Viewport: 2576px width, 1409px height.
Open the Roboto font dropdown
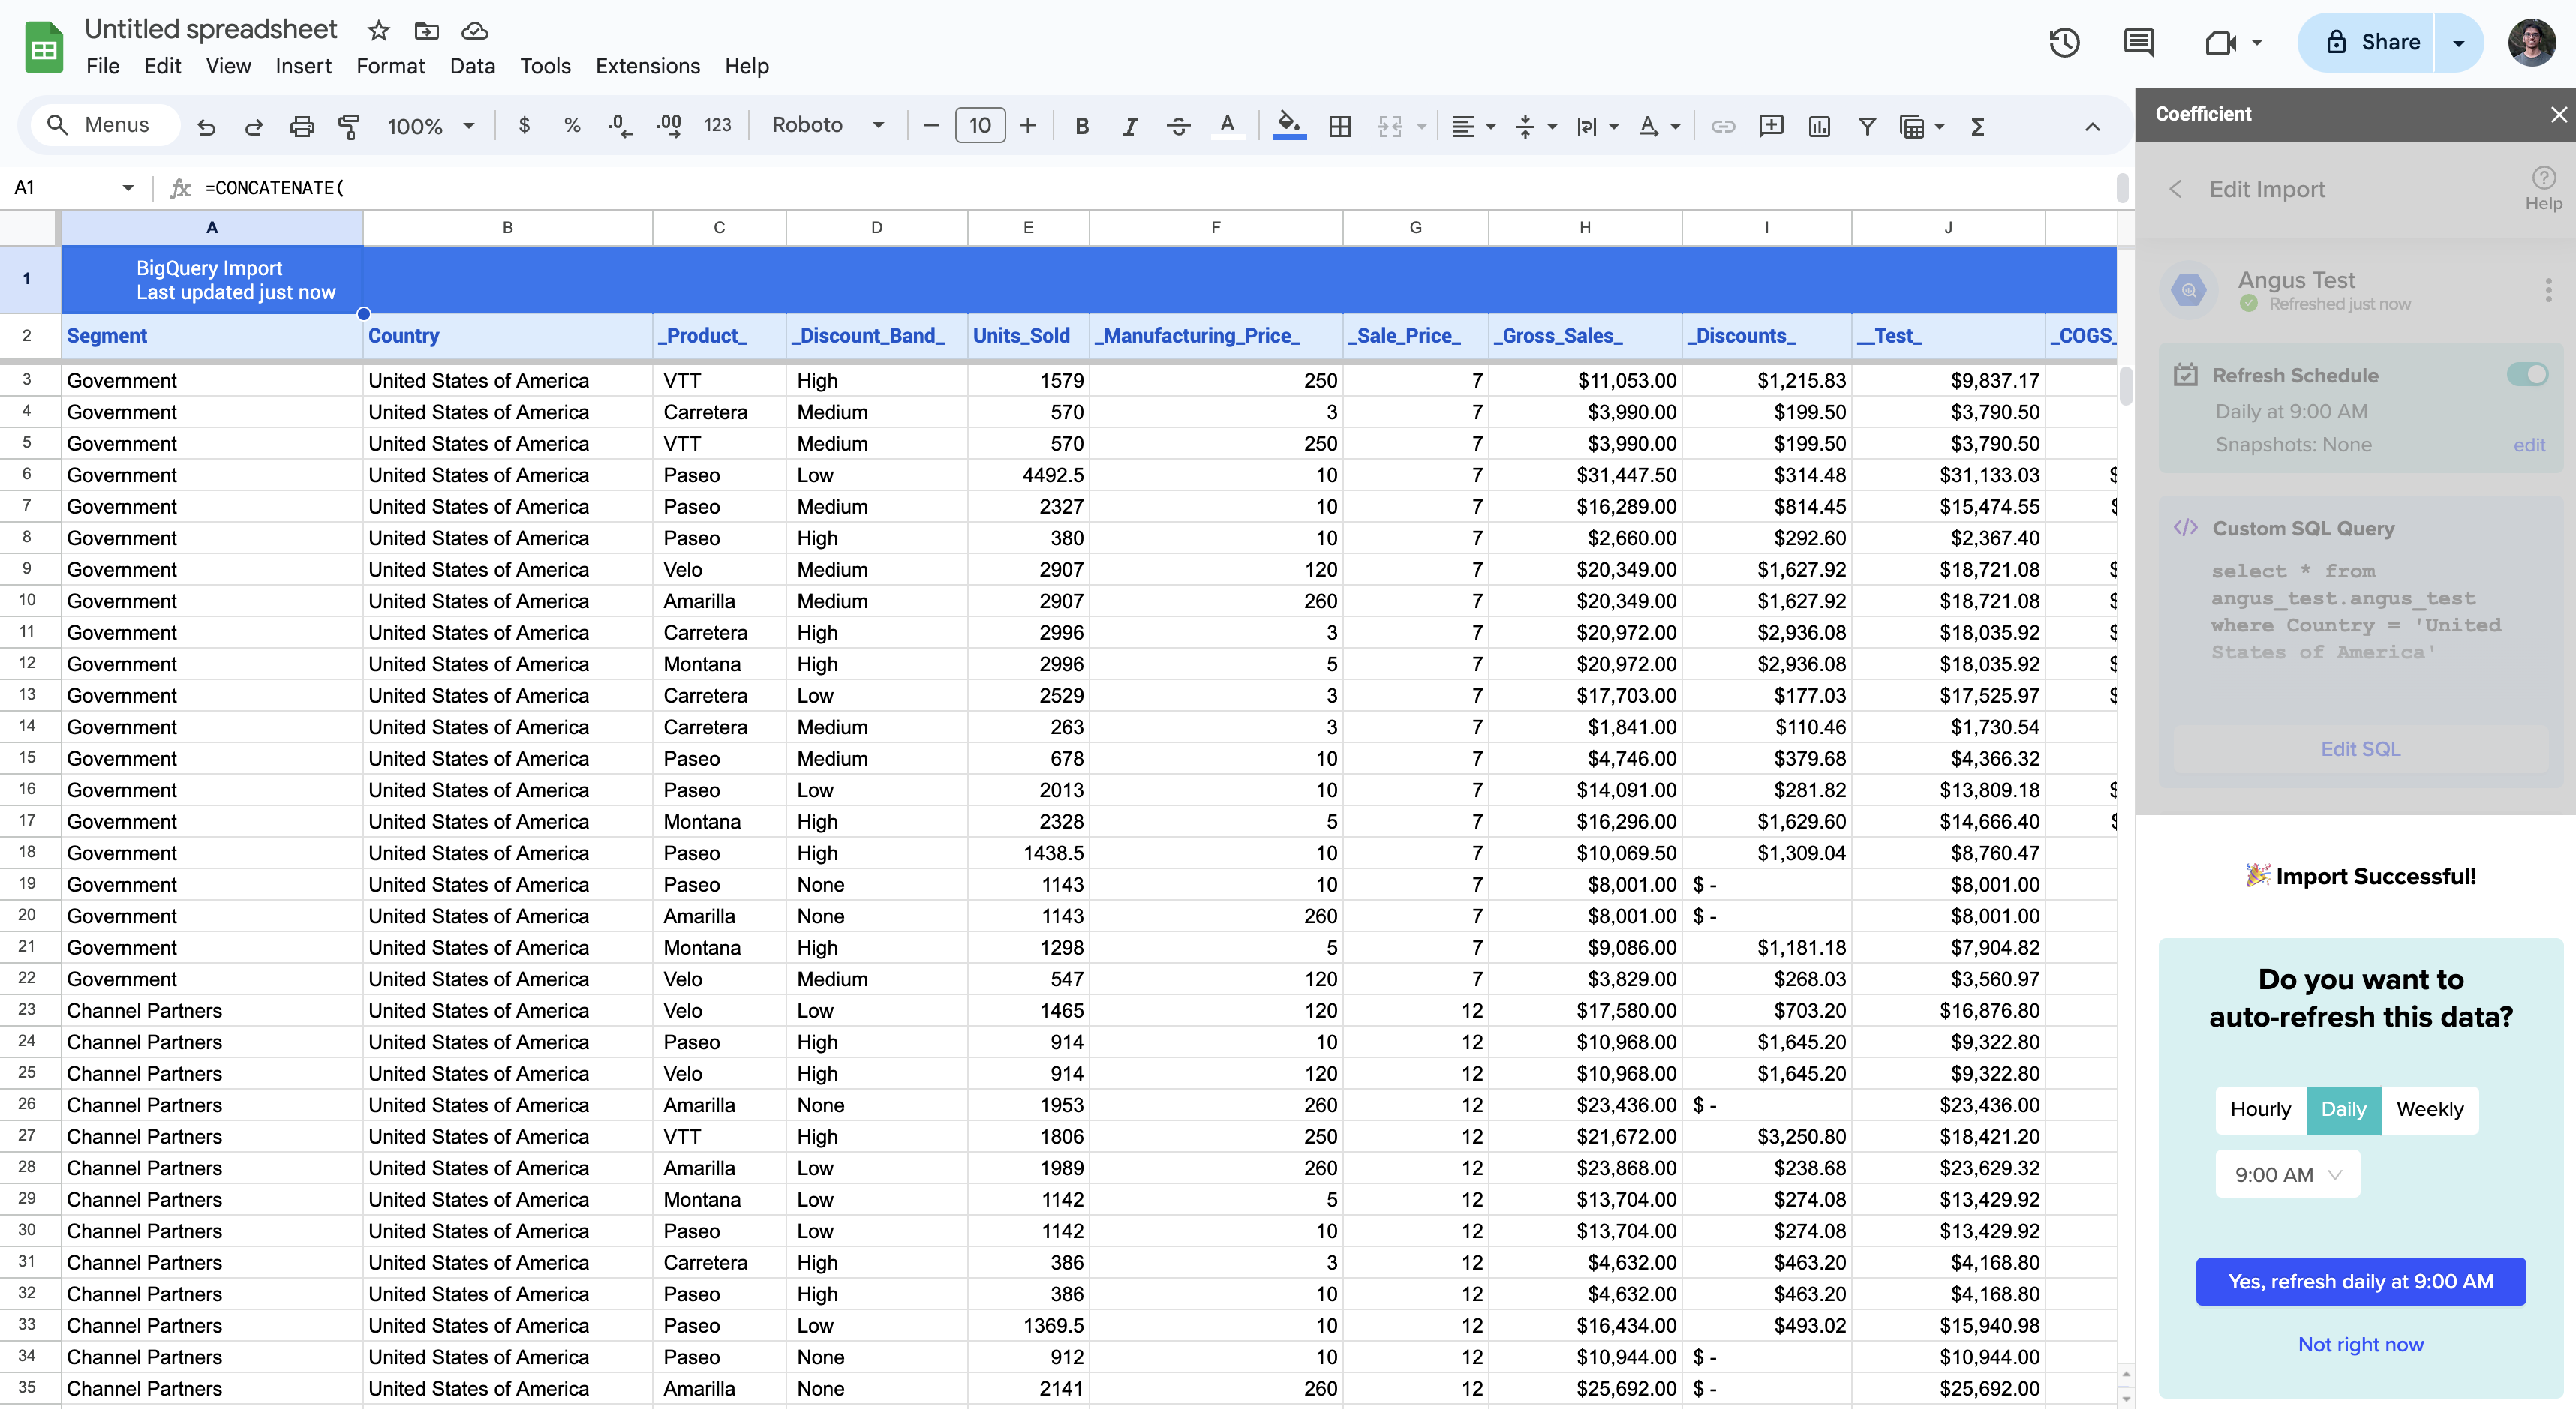pyautogui.click(x=828, y=126)
